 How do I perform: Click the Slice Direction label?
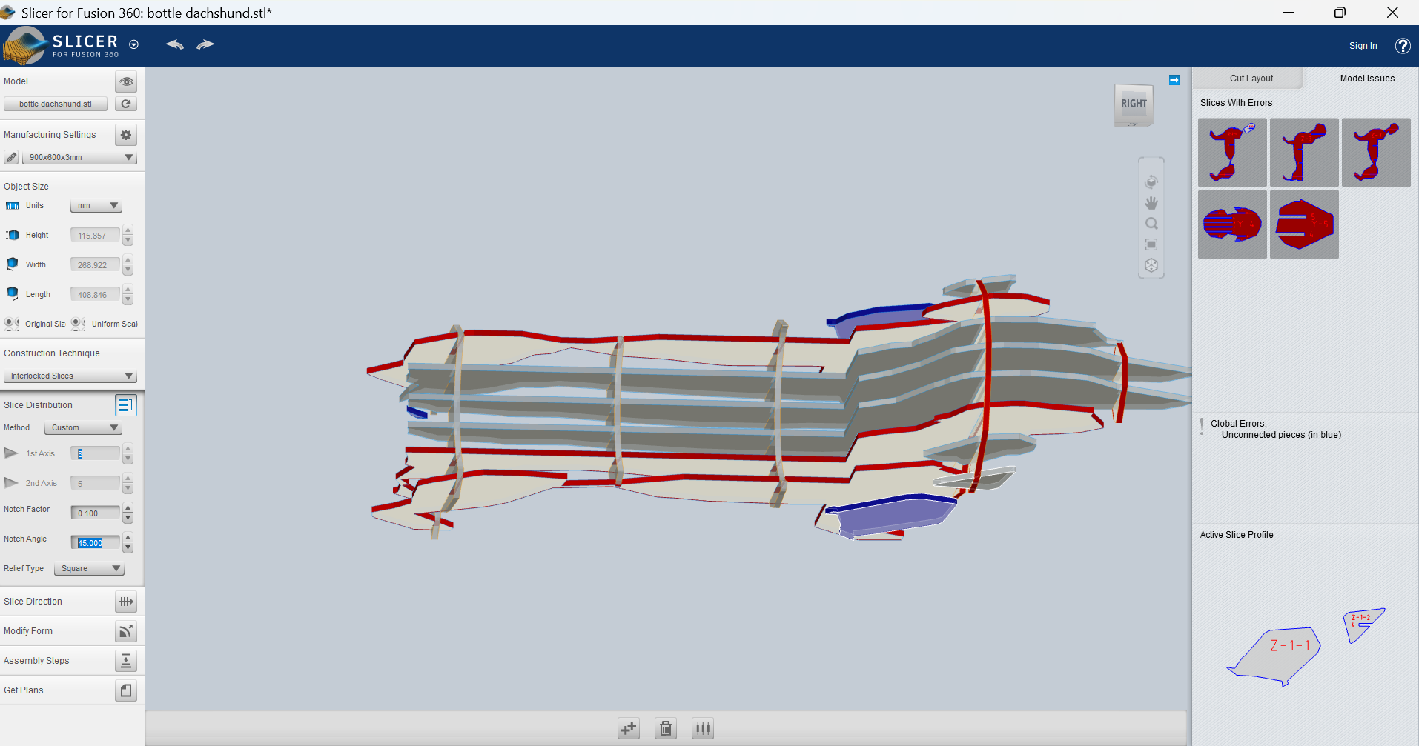[x=33, y=602]
